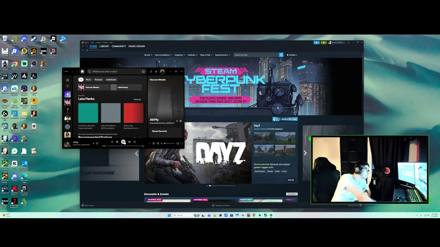The image size is (440, 247).
Task: Adjust the Spotify volume slider
Action: tap(169, 143)
